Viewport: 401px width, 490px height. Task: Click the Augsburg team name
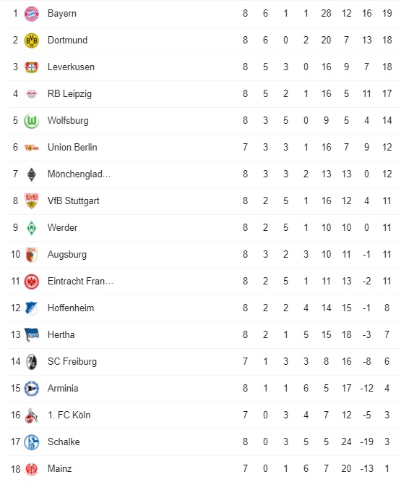67,255
